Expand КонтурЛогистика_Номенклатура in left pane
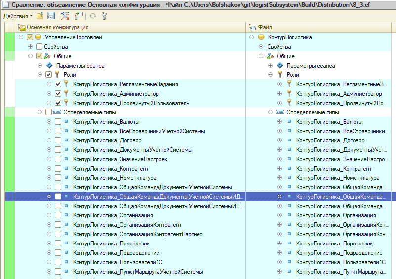Image resolution: width=396 pixels, height=279 pixels. [49, 177]
